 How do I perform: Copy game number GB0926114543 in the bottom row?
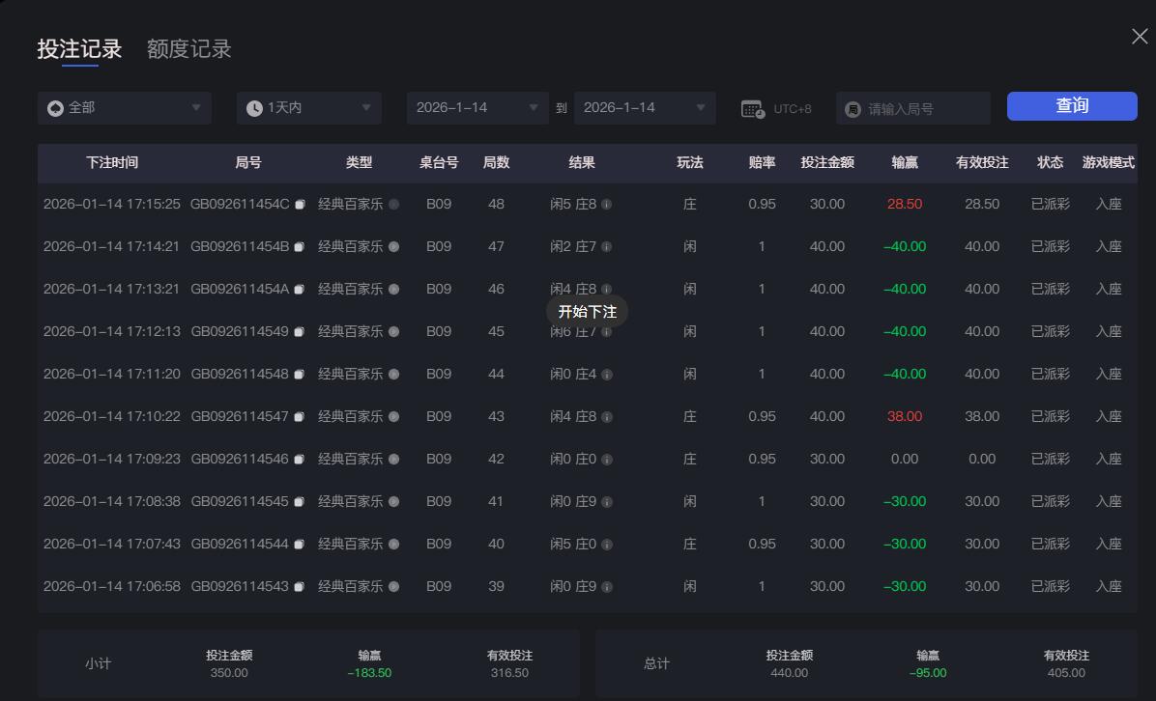[301, 586]
